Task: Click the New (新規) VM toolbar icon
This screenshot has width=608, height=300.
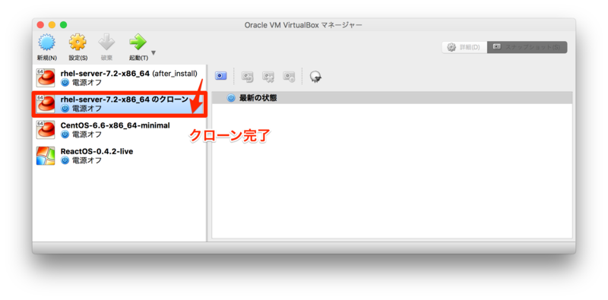Action: click(46, 43)
